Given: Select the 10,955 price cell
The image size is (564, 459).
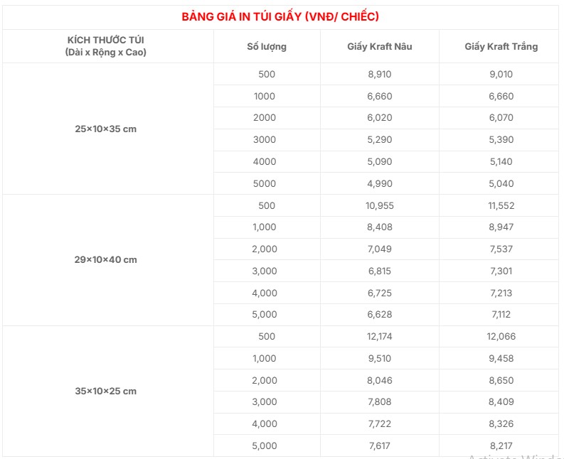Looking at the screenshot, I should point(380,206).
